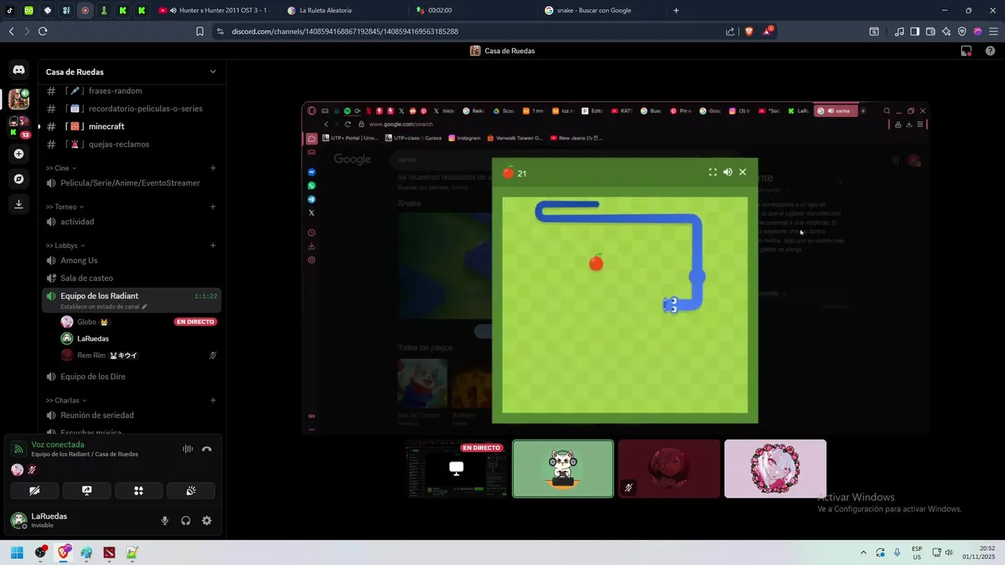Open Brave Wallet icon in toolbar
The width and height of the screenshot is (1005, 565).
[x=930, y=31]
